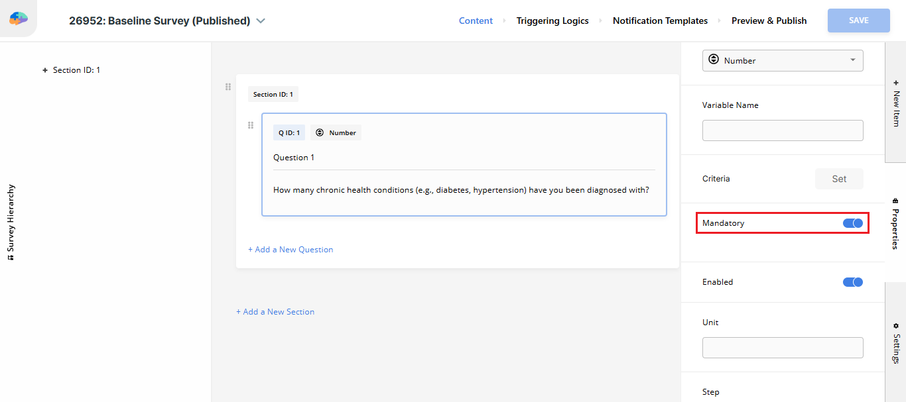The width and height of the screenshot is (906, 402).
Task: Disable the Enabled toggle switch
Action: pos(852,282)
